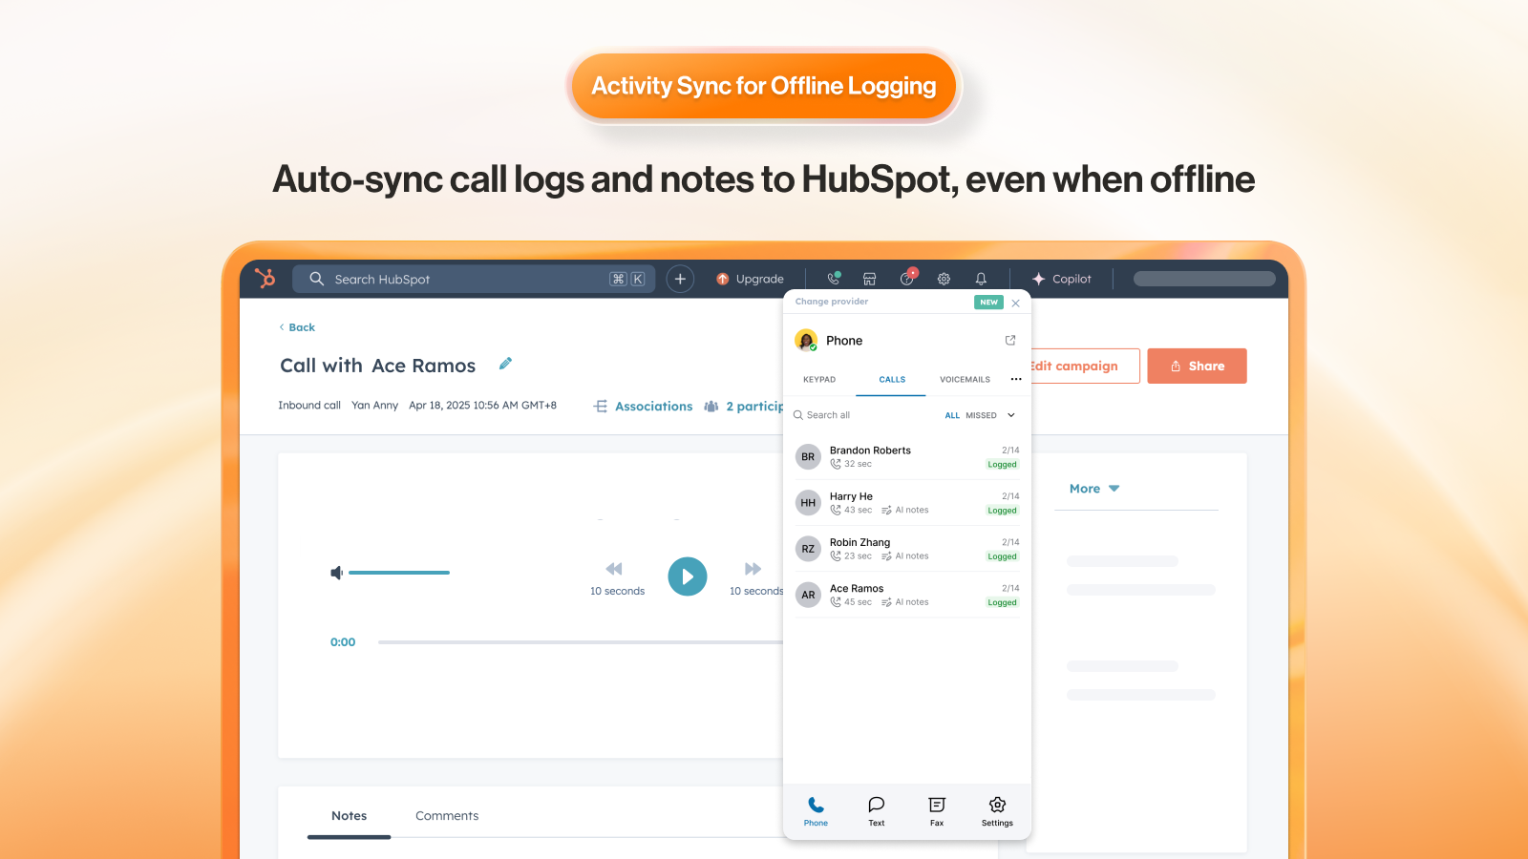Click the Phone user avatar

coord(806,340)
